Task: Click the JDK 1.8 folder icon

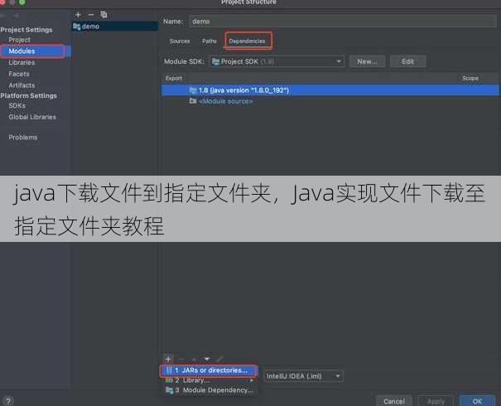Action: pos(193,90)
